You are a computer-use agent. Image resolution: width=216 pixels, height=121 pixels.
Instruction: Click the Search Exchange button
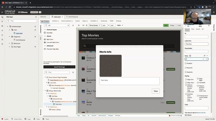(59, 67)
